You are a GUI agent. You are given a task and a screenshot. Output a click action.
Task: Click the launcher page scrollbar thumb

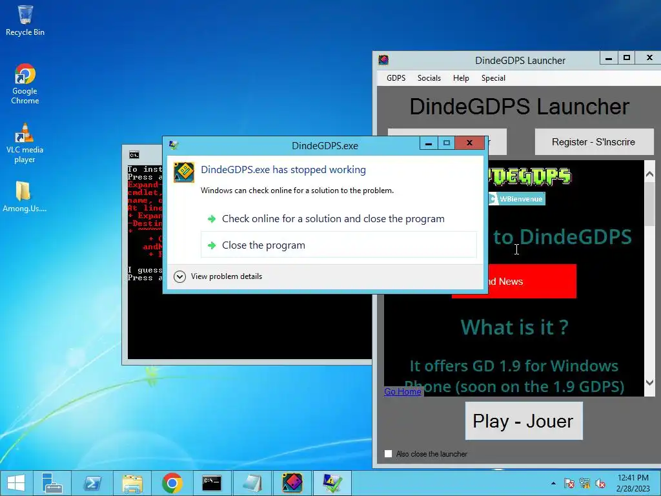tap(649, 204)
